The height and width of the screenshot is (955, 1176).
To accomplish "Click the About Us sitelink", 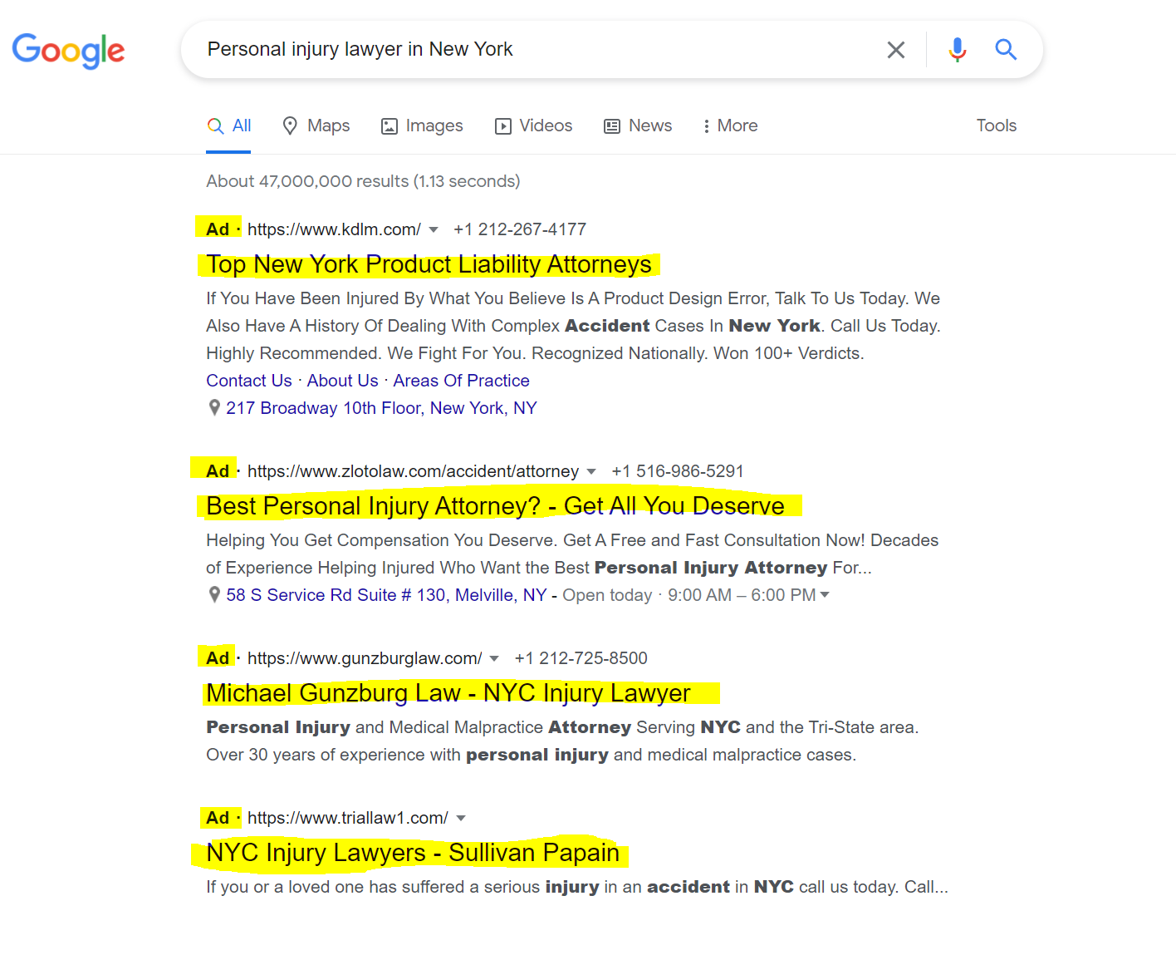I will point(342,381).
